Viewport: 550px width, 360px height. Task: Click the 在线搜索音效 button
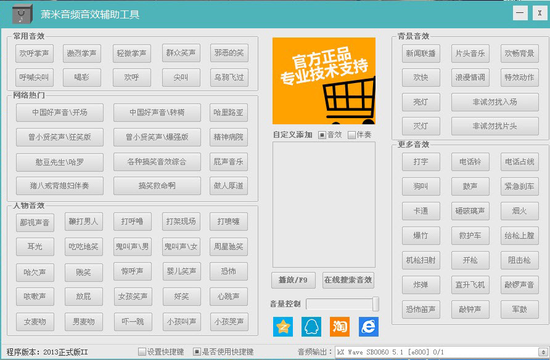click(x=348, y=280)
